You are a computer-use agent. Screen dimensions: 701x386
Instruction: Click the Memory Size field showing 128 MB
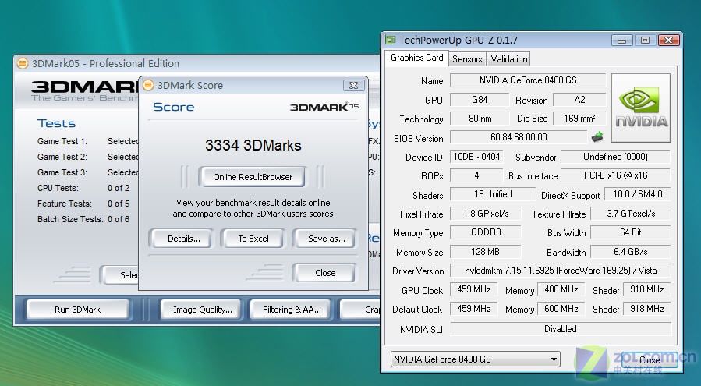tap(486, 252)
